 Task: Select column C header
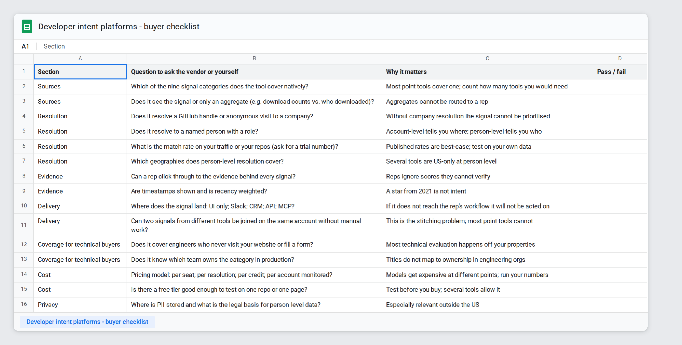487,58
